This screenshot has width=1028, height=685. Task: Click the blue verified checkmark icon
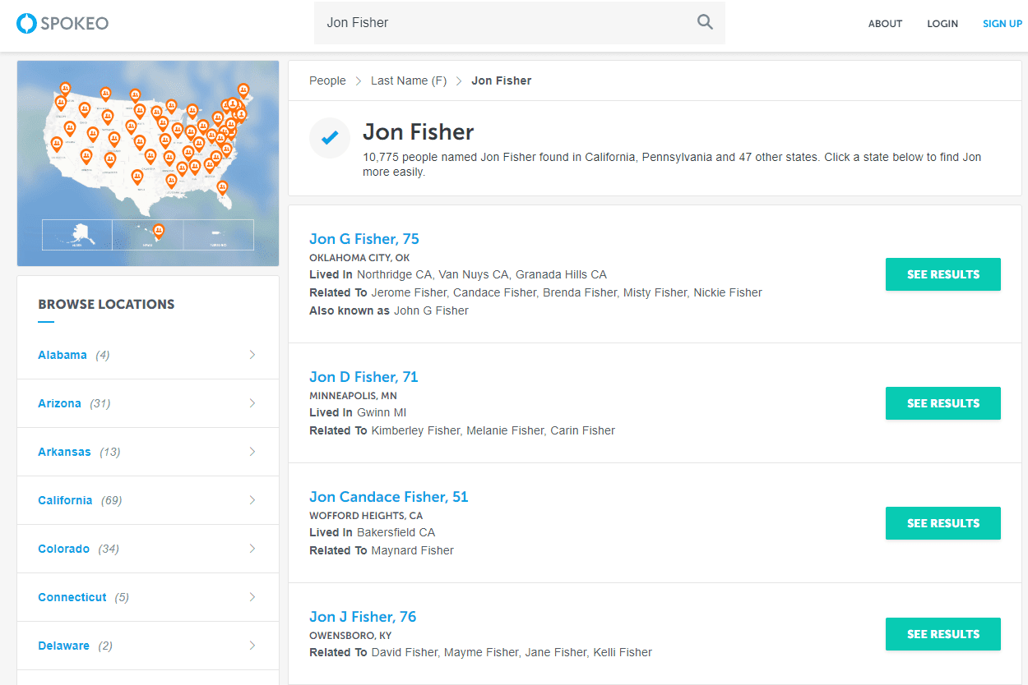pos(330,138)
